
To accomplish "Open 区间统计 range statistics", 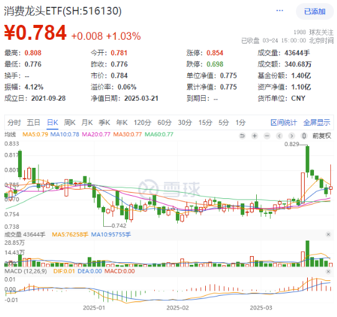I will [284, 122].
